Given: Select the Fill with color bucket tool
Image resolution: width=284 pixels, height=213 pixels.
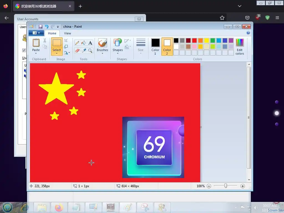Looking at the screenshot, I should click(84, 43).
